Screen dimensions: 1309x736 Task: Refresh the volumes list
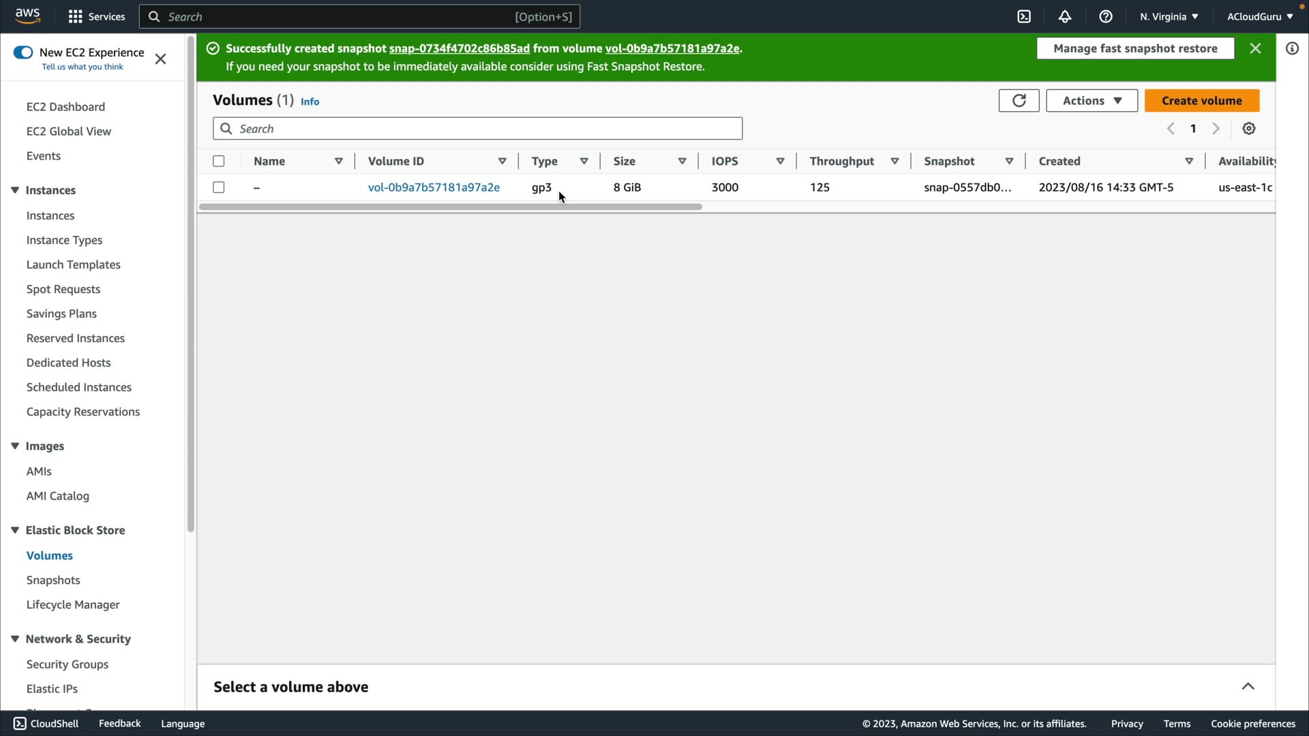point(1019,101)
